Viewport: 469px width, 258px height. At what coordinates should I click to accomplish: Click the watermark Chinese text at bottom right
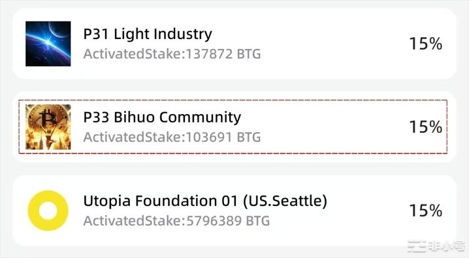[x=447, y=247]
